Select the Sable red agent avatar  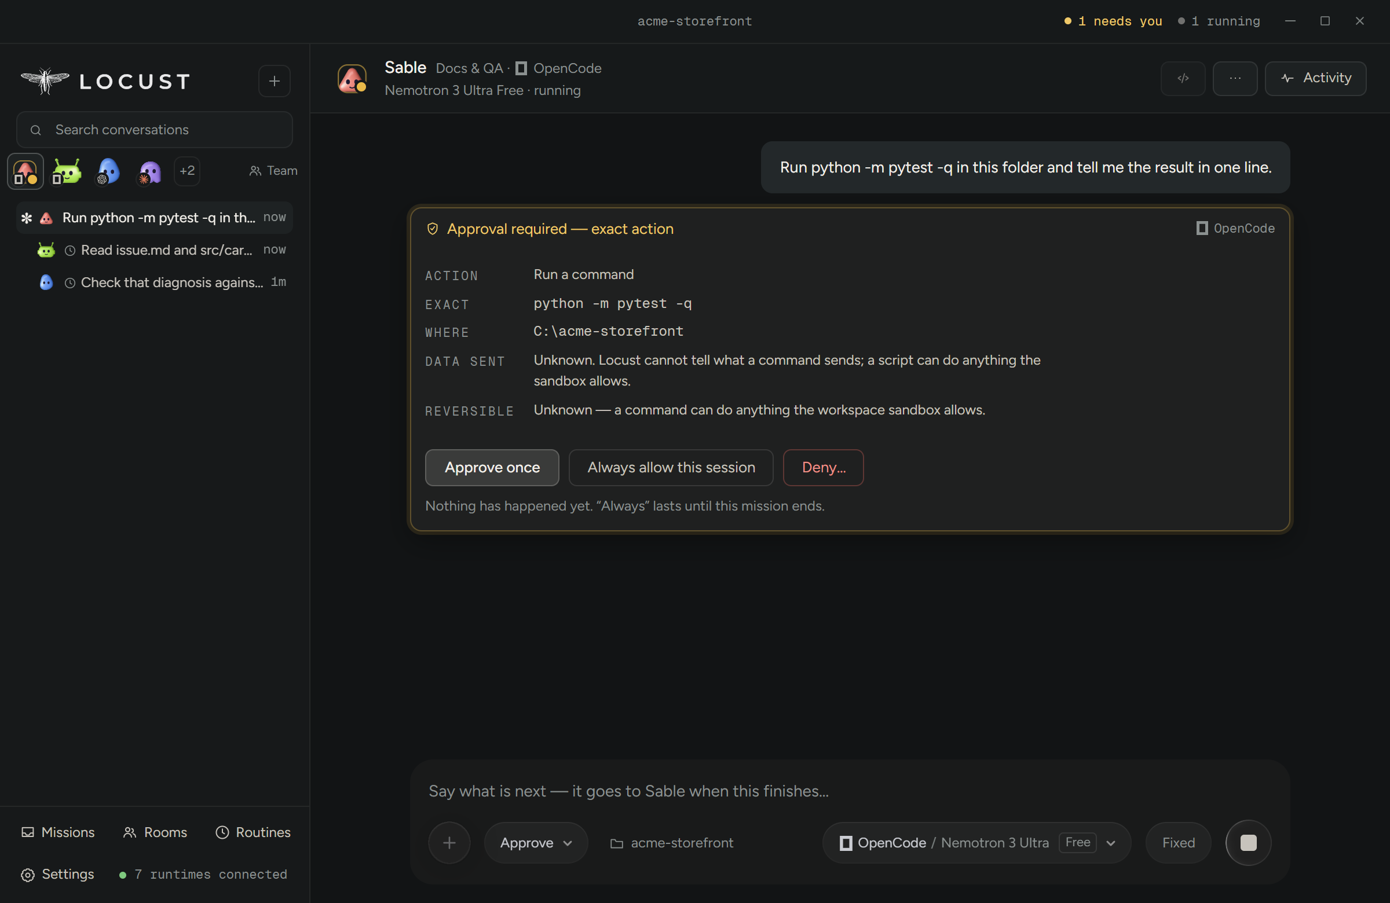coord(25,171)
